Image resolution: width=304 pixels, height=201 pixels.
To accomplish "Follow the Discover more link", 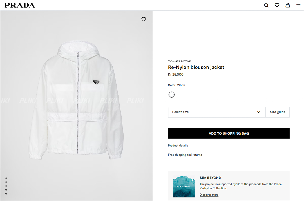I will point(209,195).
